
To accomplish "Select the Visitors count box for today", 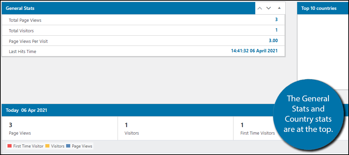I will pyautogui.click(x=175, y=128).
